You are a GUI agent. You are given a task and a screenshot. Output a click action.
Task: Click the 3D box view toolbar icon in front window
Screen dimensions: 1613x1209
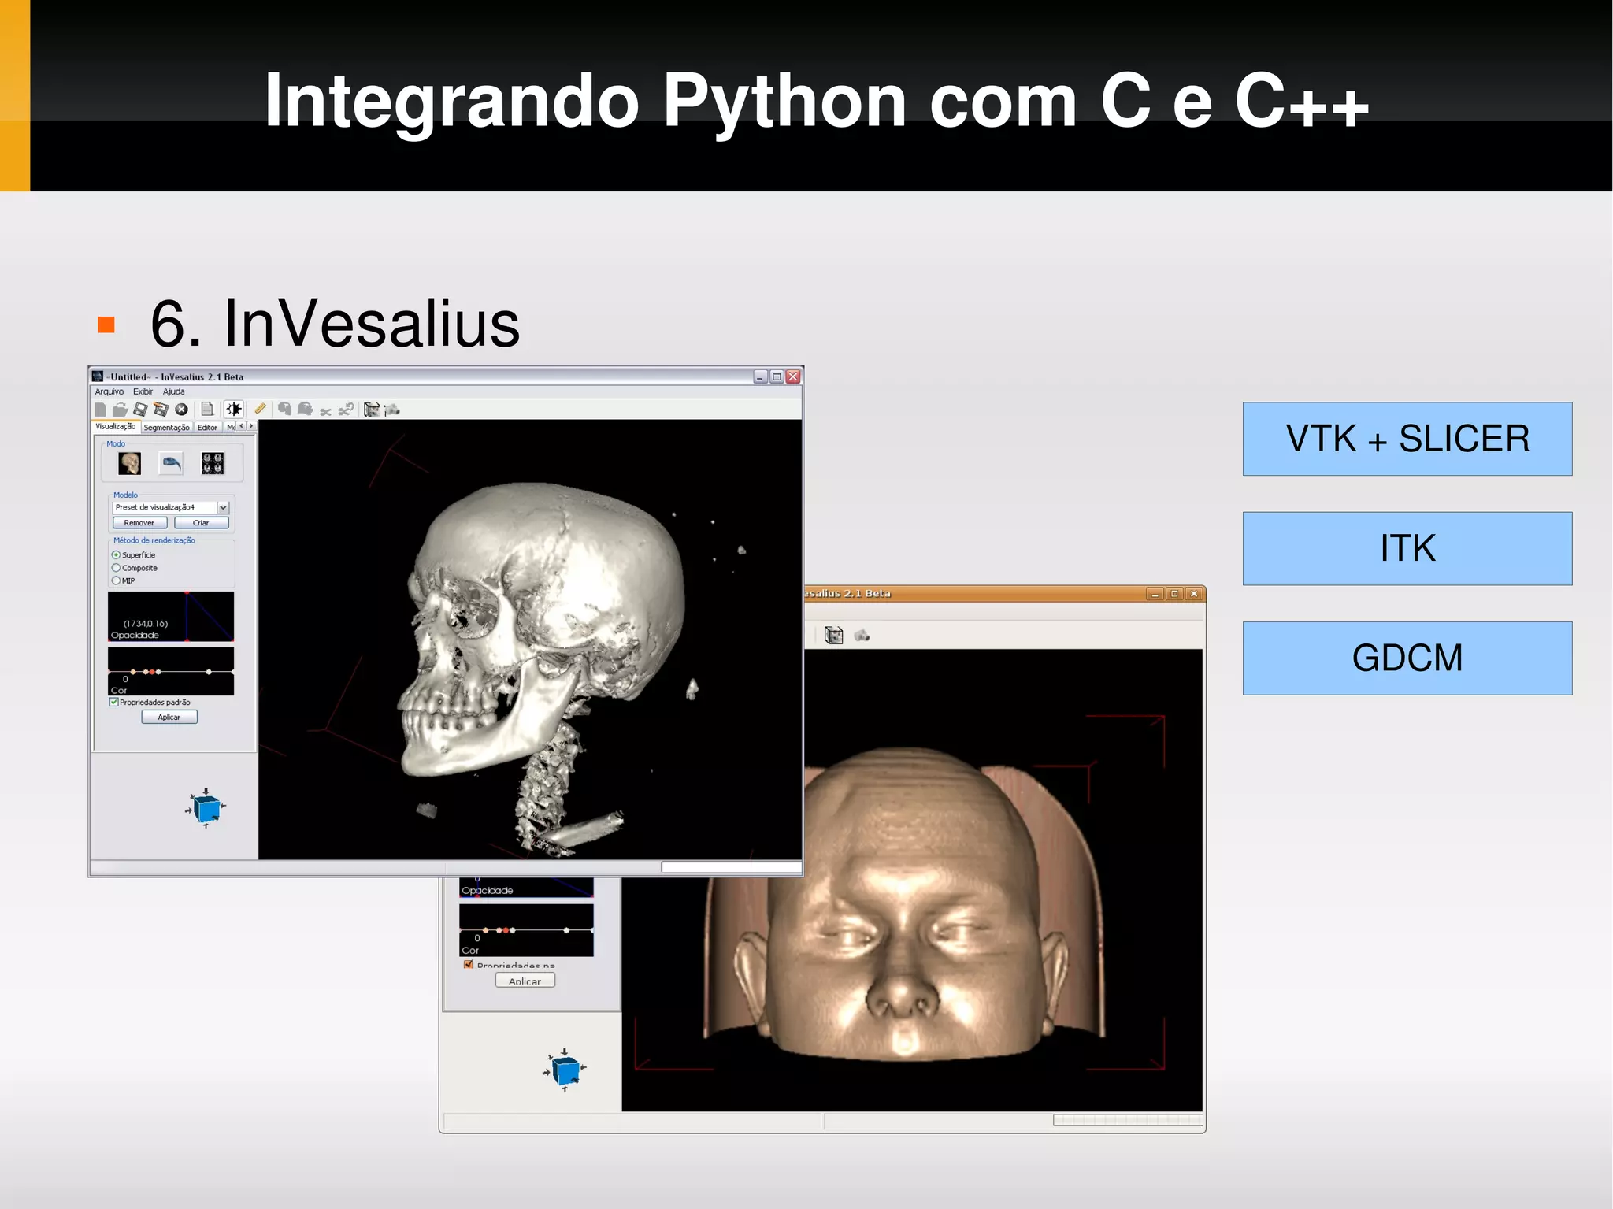coord(371,410)
